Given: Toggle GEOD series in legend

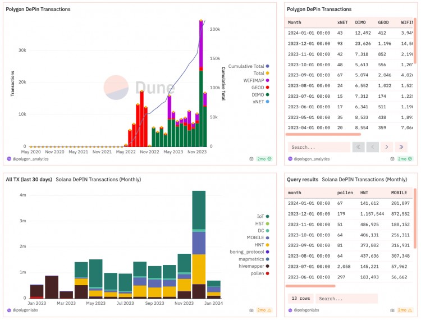Looking at the screenshot, I should (260, 87).
